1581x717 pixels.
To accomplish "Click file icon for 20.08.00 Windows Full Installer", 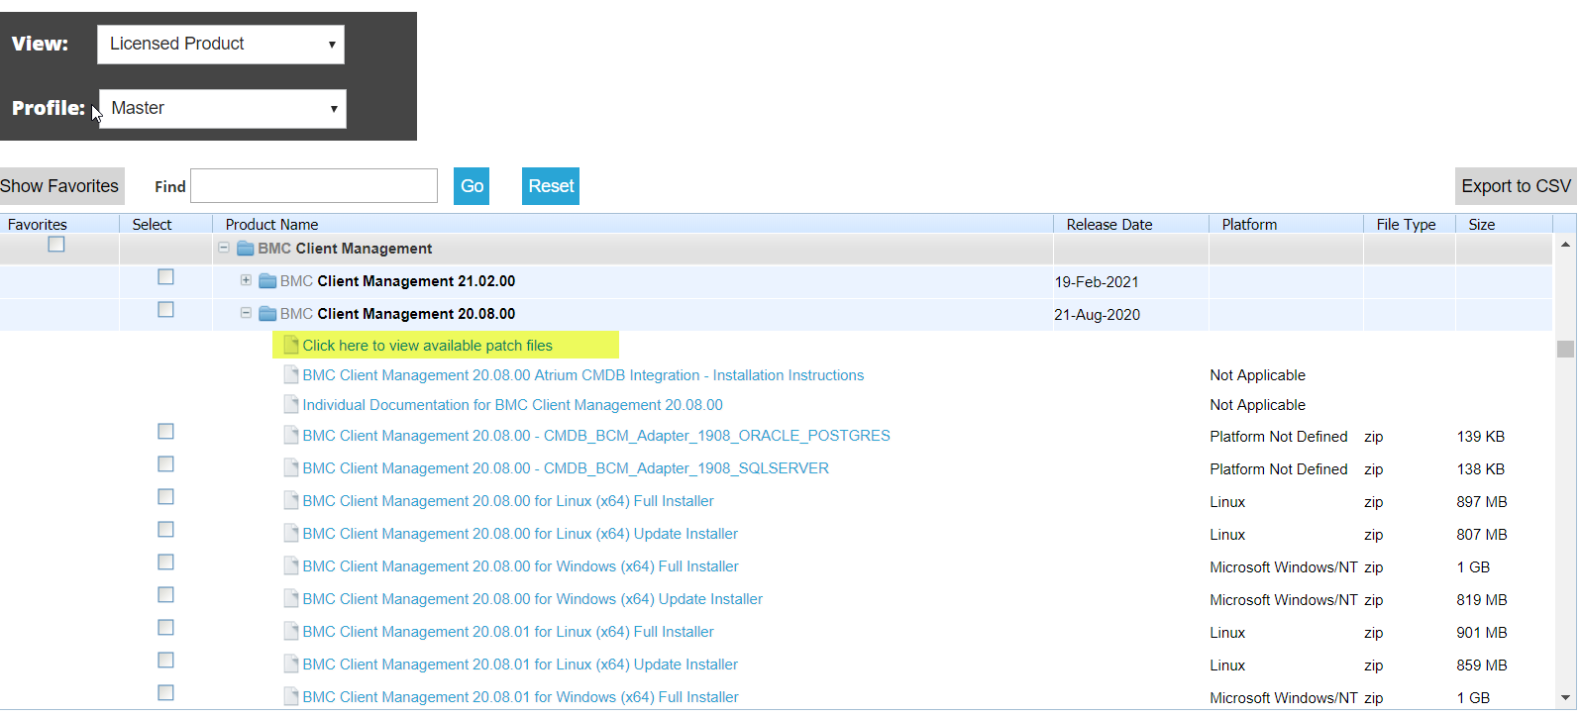I will [291, 565].
